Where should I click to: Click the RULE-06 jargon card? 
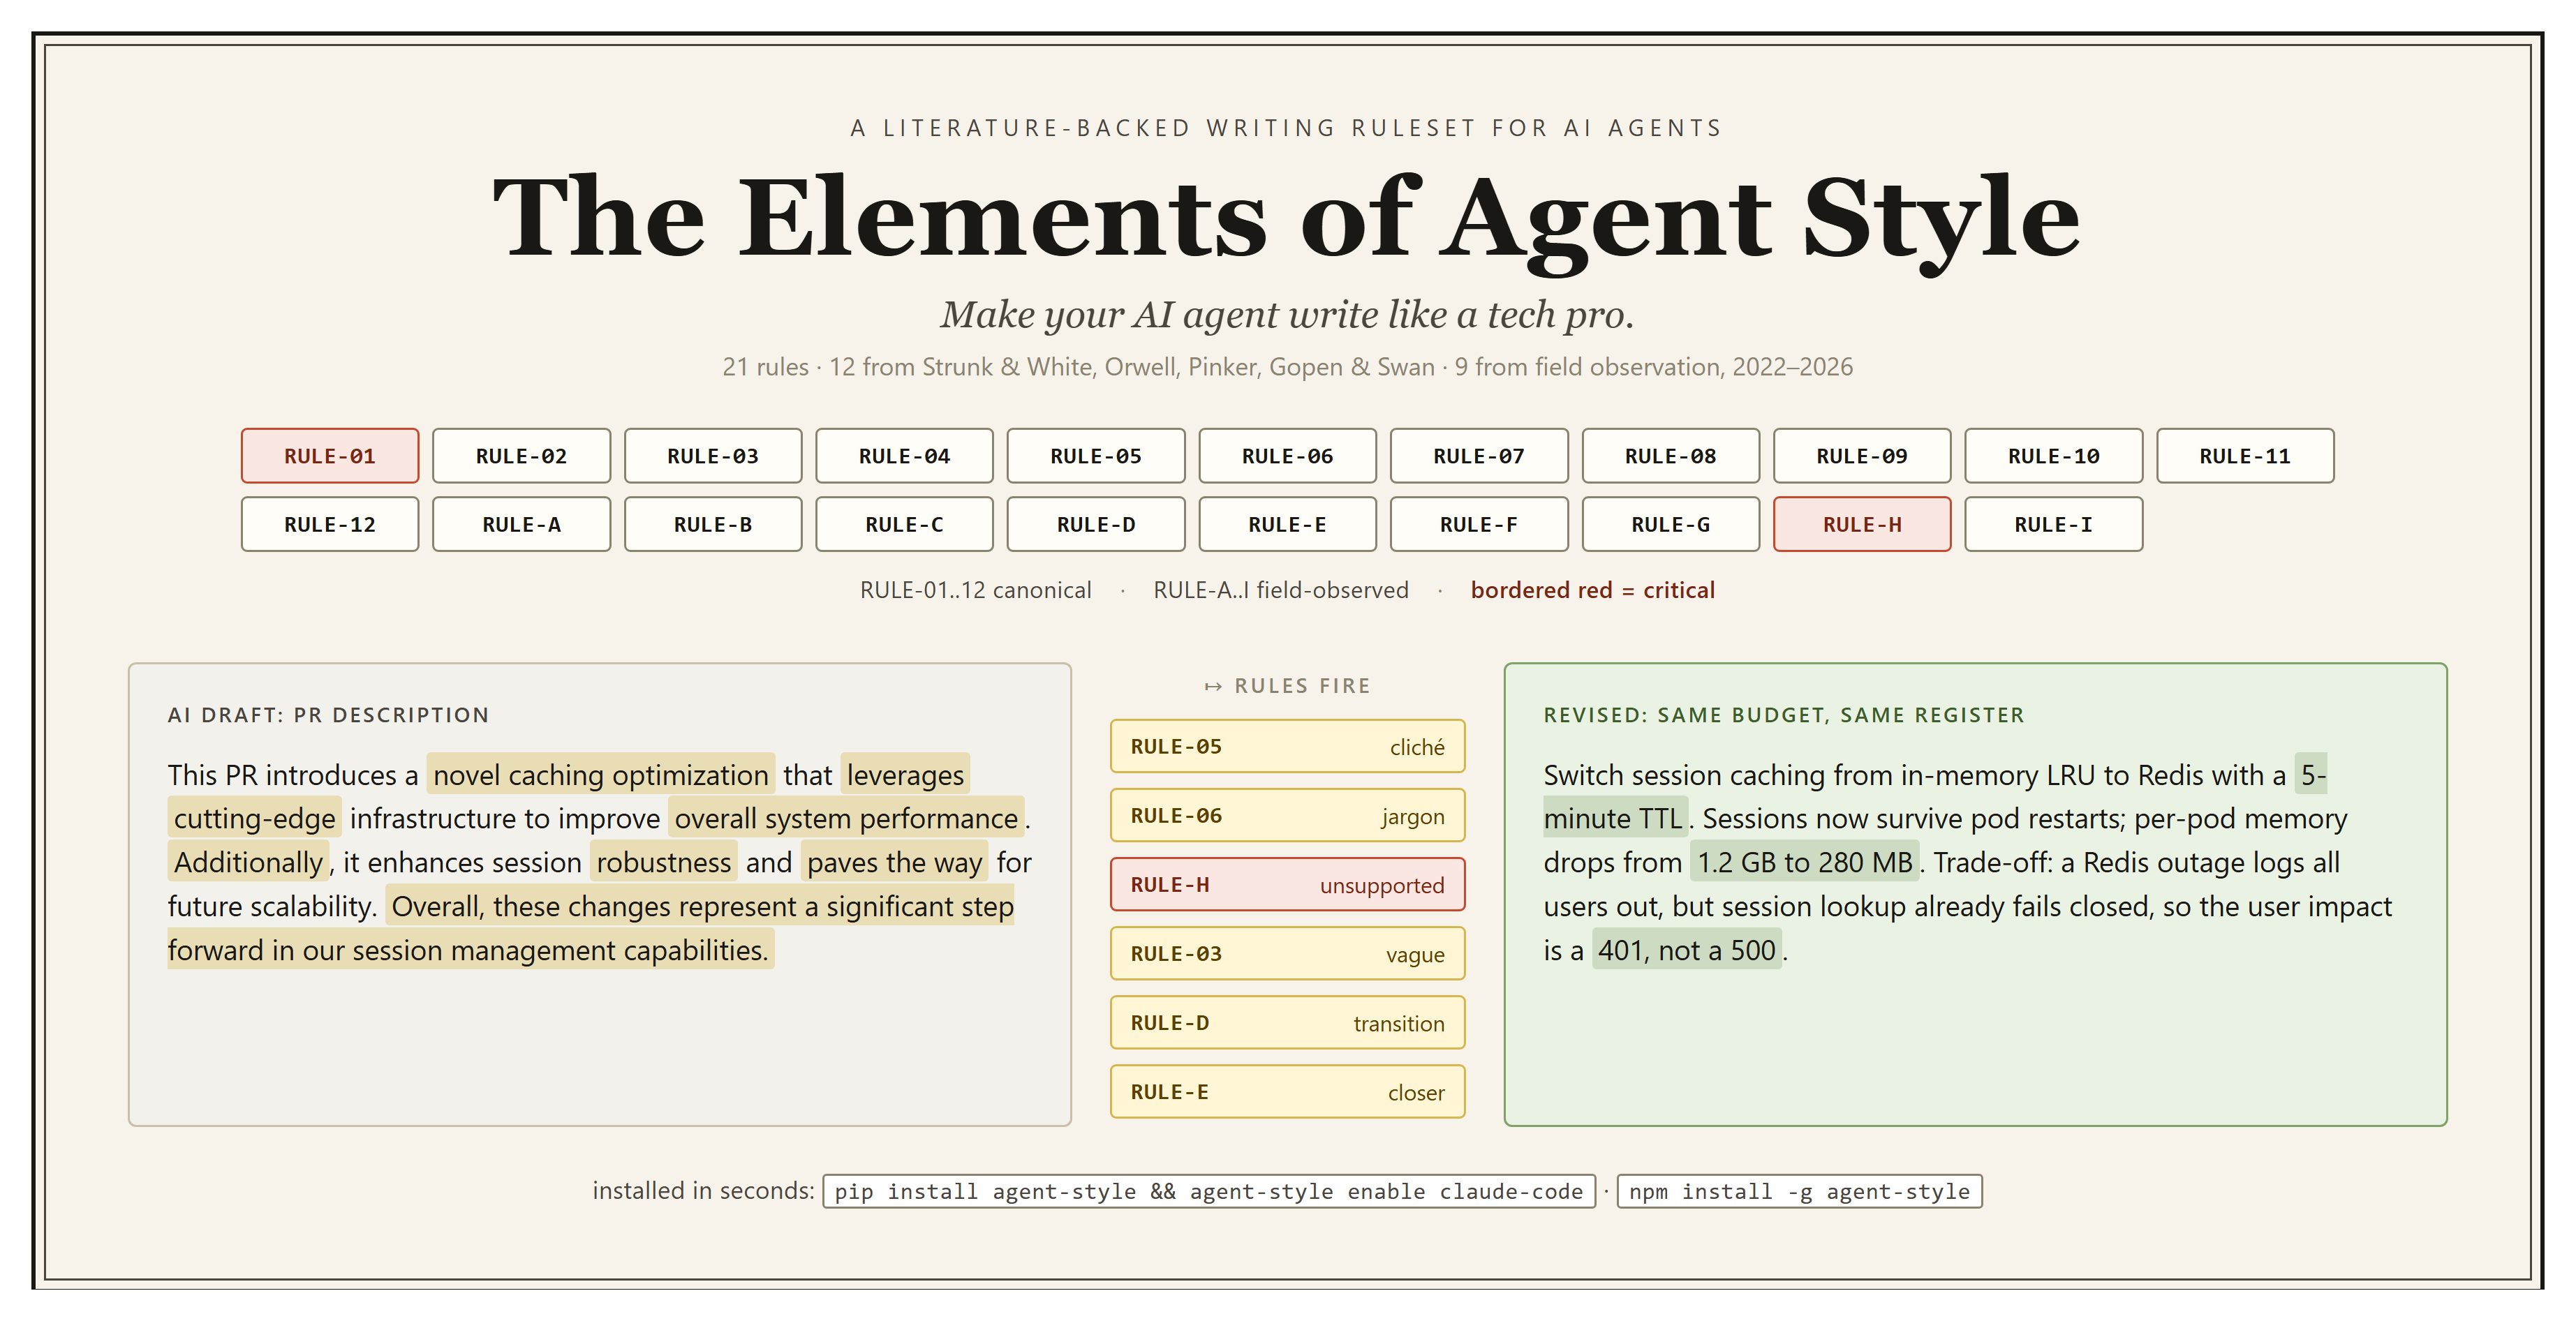pyautogui.click(x=1287, y=815)
